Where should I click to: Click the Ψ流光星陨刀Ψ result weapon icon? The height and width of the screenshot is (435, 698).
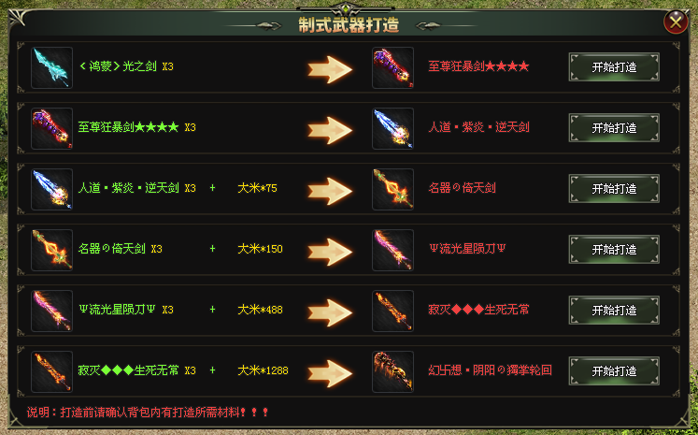pyautogui.click(x=392, y=250)
